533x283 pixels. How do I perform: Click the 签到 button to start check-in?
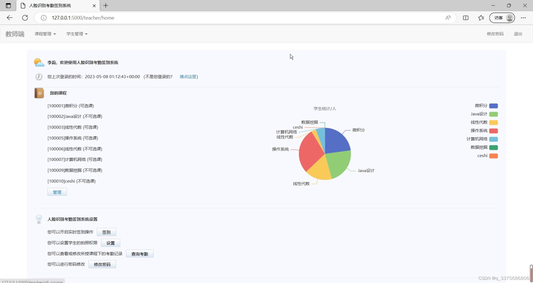point(106,232)
